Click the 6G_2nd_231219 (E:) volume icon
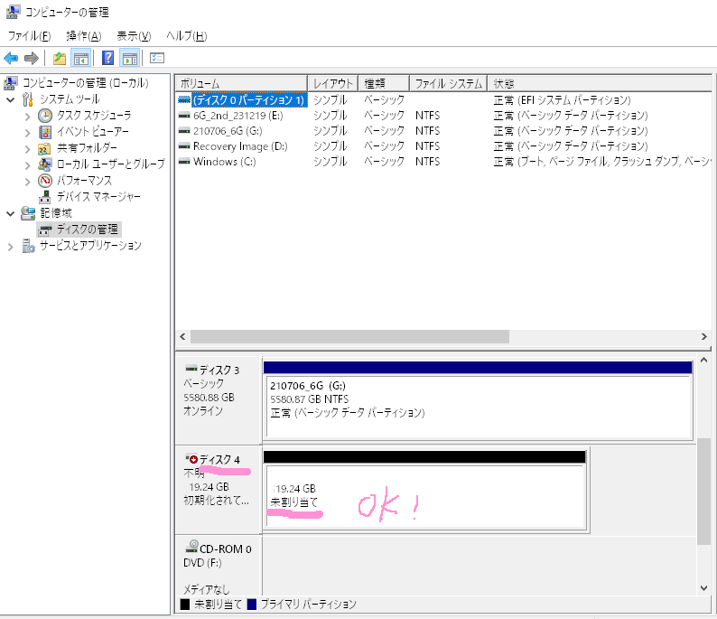Screen dimensions: 717x619 (x=184, y=116)
